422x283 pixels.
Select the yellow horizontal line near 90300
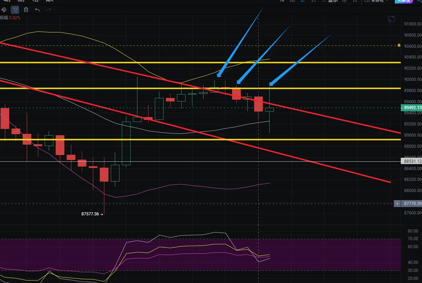coord(200,62)
